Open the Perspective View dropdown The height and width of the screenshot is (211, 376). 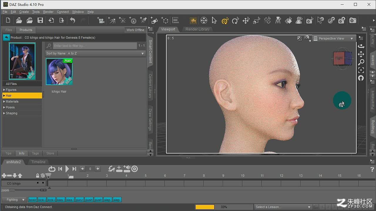pos(334,38)
